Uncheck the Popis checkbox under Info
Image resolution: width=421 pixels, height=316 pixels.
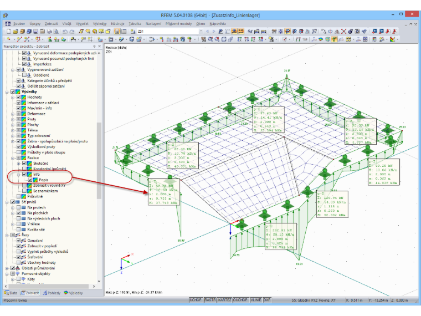[30, 180]
